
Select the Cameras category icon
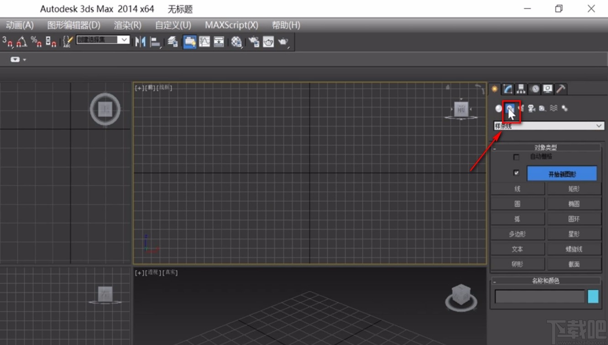pyautogui.click(x=532, y=108)
